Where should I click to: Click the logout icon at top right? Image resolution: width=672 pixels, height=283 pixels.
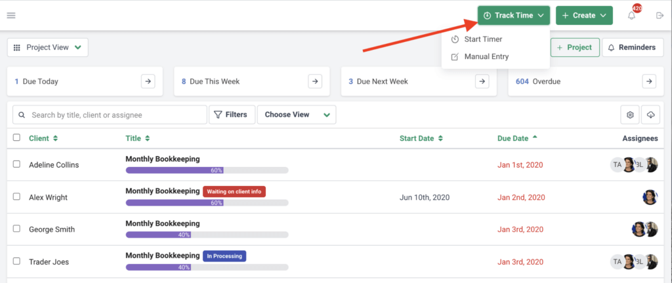tap(660, 16)
